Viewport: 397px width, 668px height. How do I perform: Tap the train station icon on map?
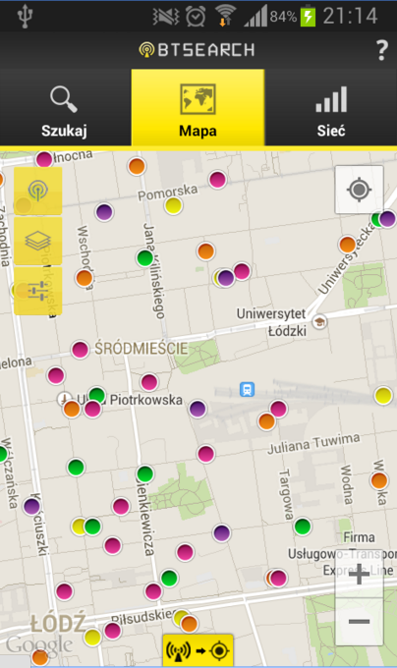click(x=247, y=389)
